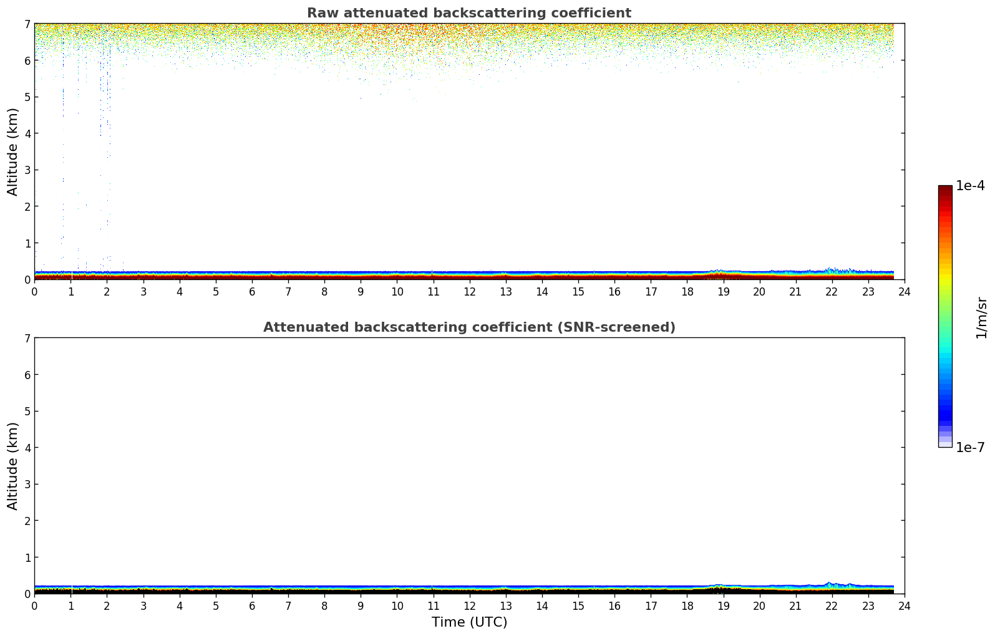The image size is (995, 636).
Task: Click the 7 km altitude tick on the bottom plot
Action: point(27,338)
